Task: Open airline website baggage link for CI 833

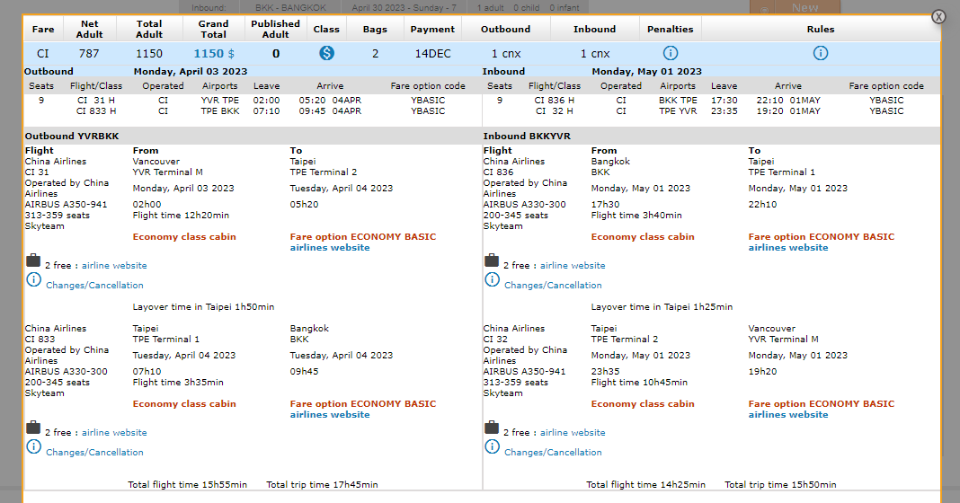Action: (x=114, y=433)
